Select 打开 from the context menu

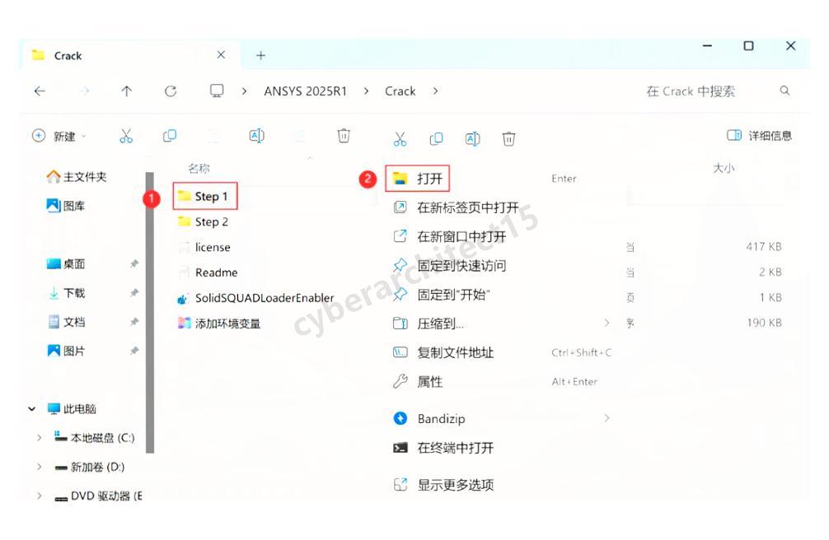click(429, 179)
